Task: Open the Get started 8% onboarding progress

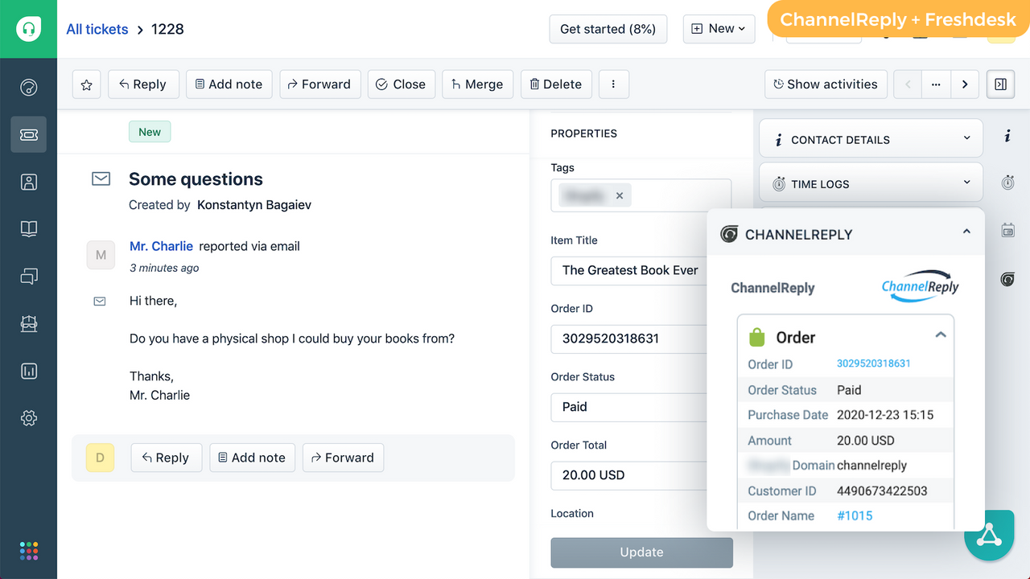Action: [608, 28]
